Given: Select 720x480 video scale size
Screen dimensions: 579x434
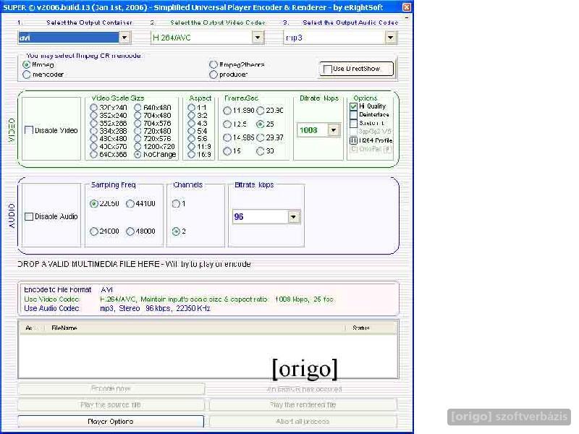Looking at the screenshot, I should coord(138,131).
